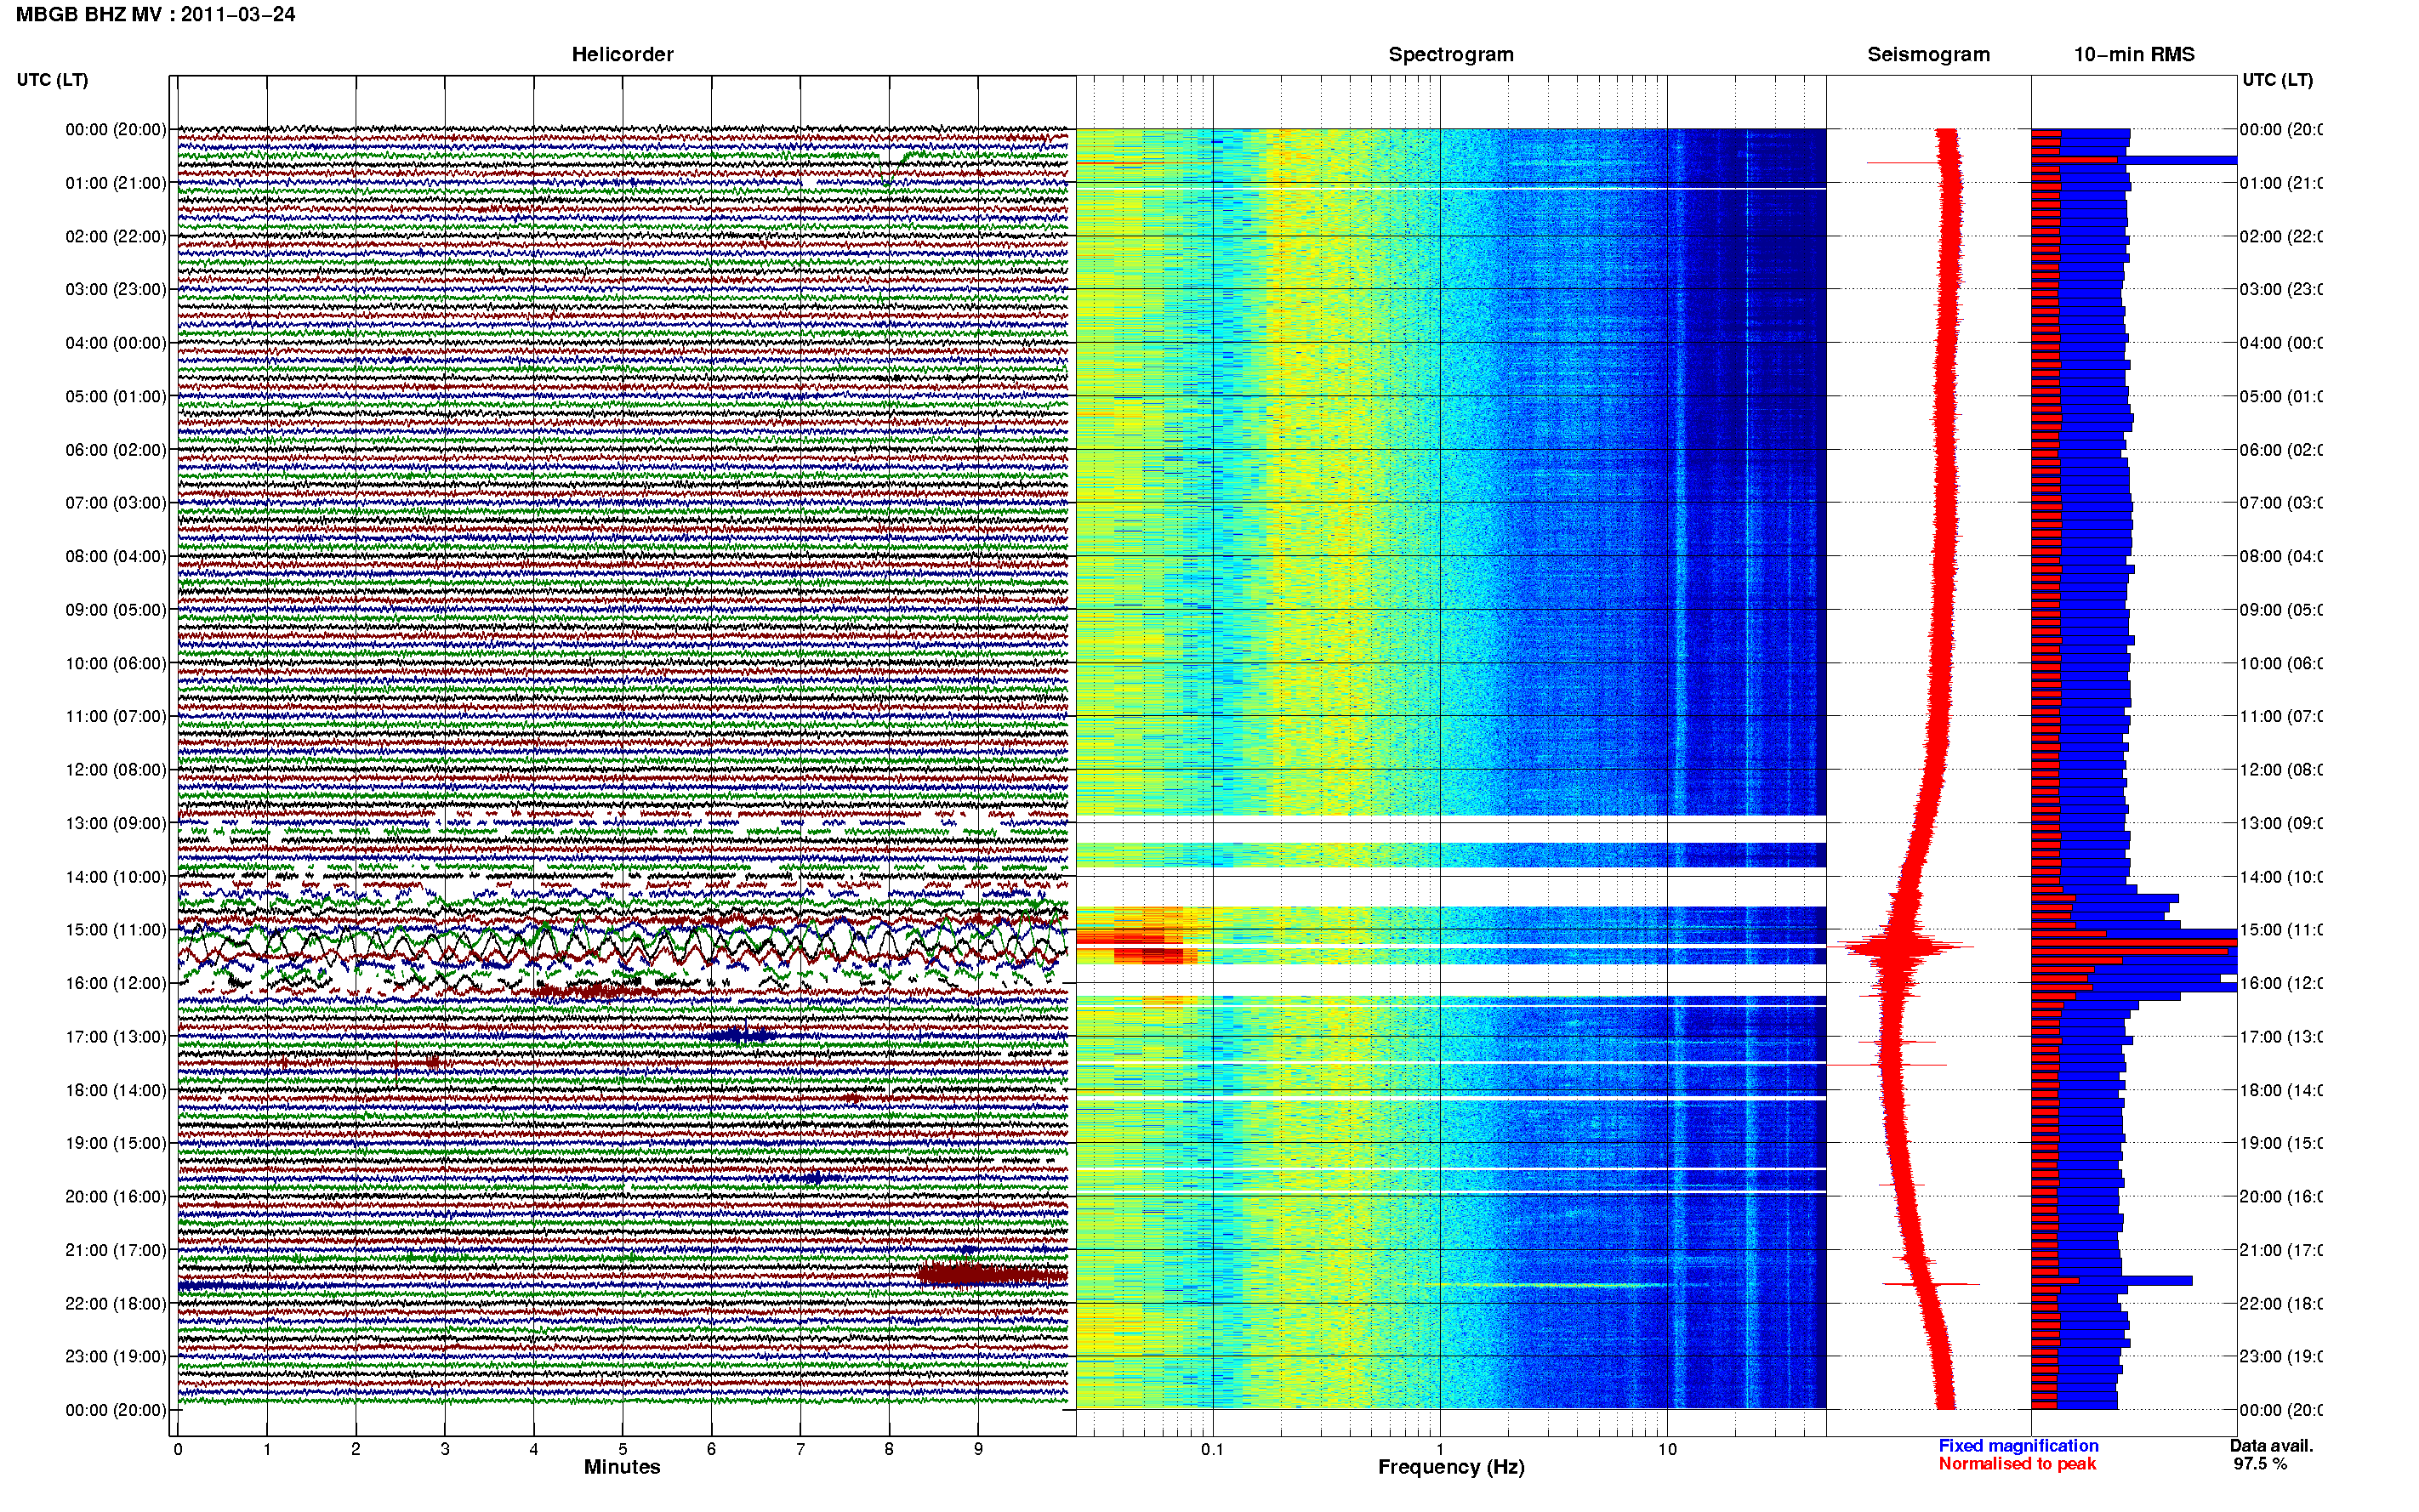Click the '10-min RMS' panel heading
Image resolution: width=2419 pixels, height=1512 pixels.
point(2133,55)
